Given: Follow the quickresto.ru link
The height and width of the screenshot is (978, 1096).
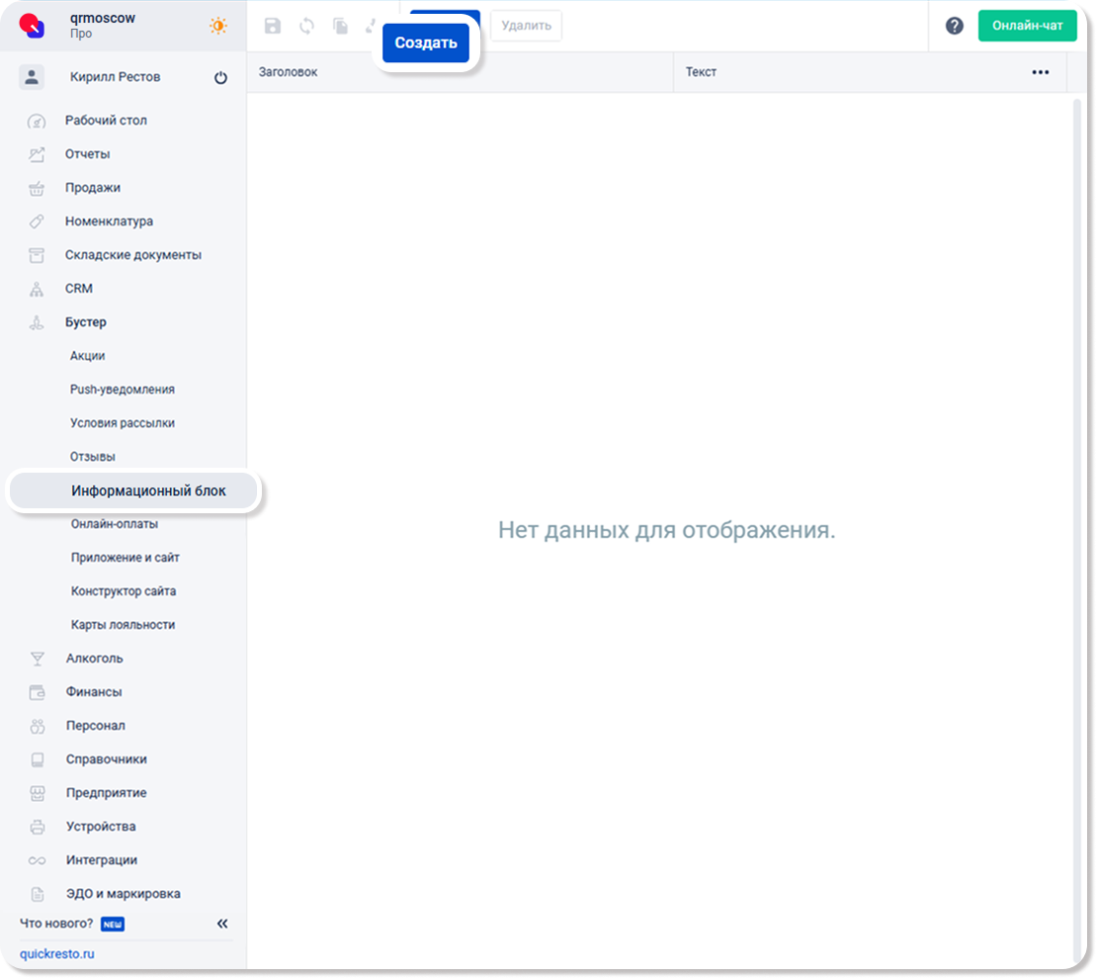Looking at the screenshot, I should [57, 954].
